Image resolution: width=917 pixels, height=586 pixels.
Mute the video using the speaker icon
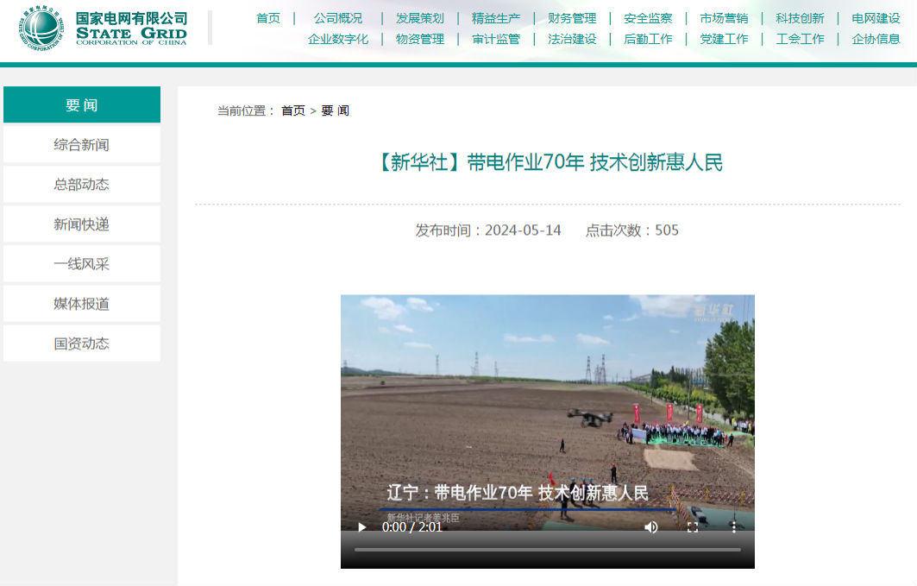(651, 527)
